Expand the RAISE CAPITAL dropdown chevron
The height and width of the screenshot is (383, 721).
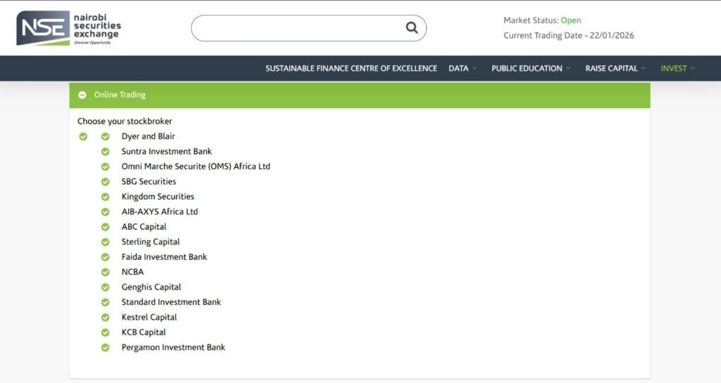[x=644, y=68]
